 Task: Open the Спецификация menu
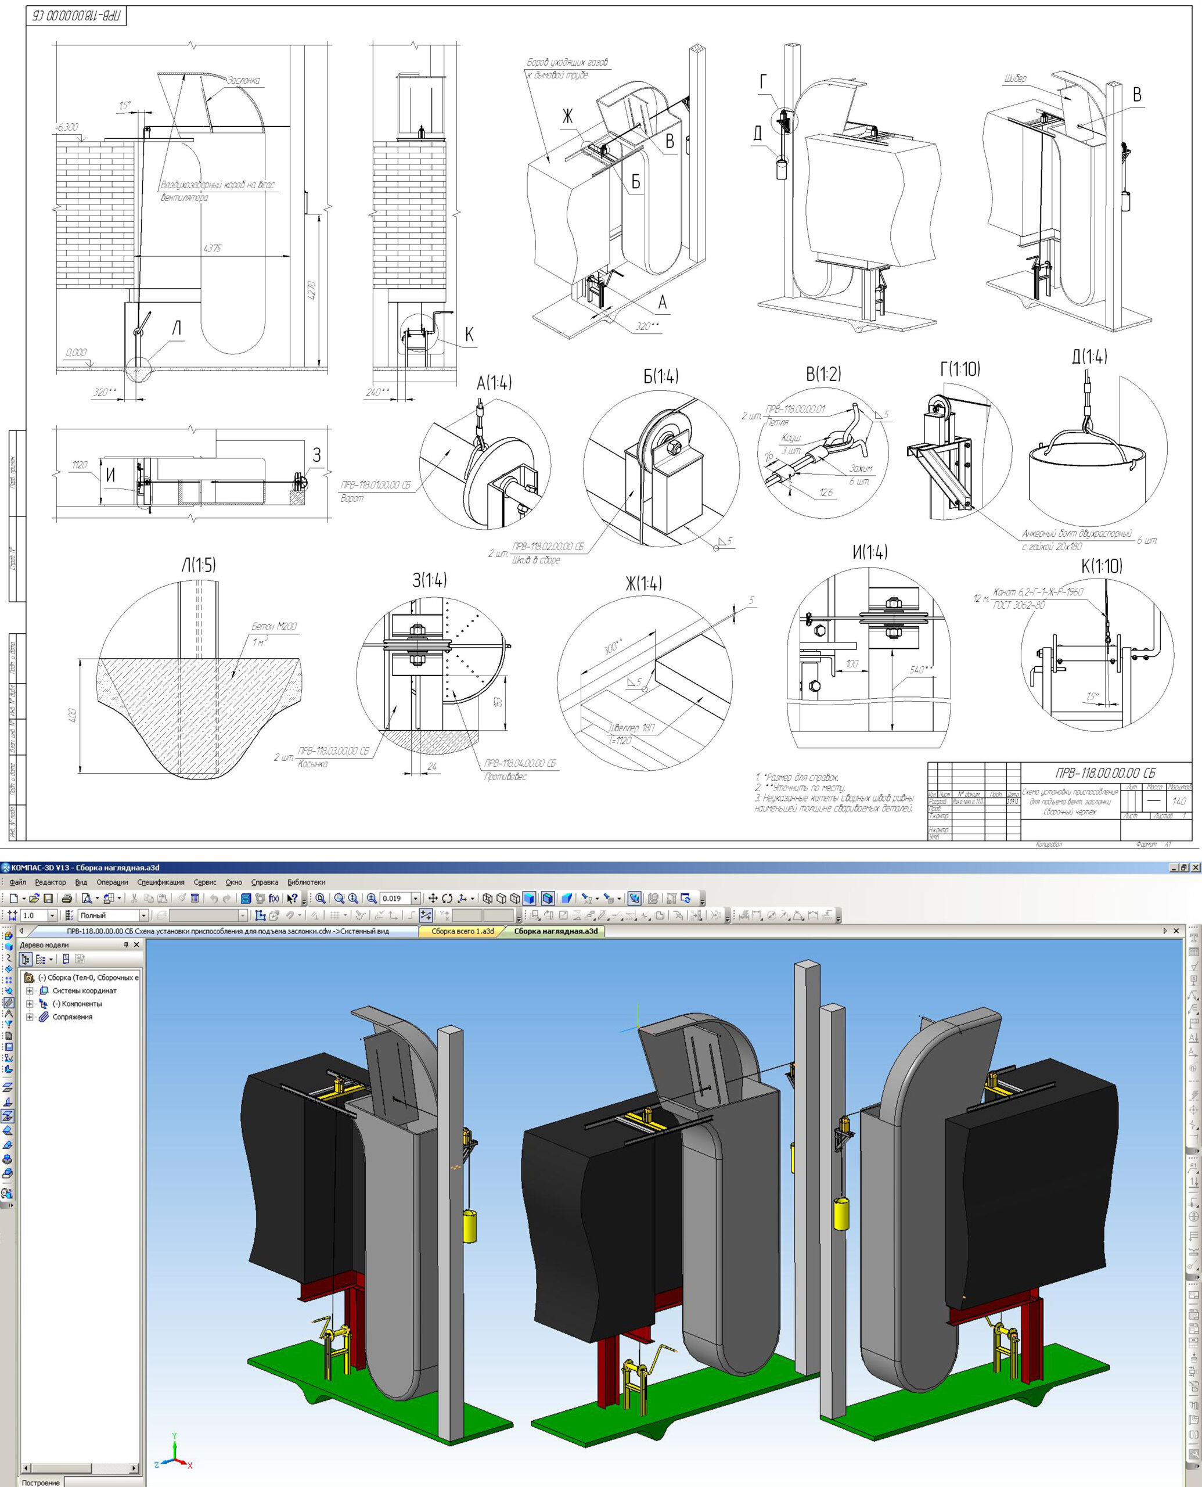tap(161, 882)
